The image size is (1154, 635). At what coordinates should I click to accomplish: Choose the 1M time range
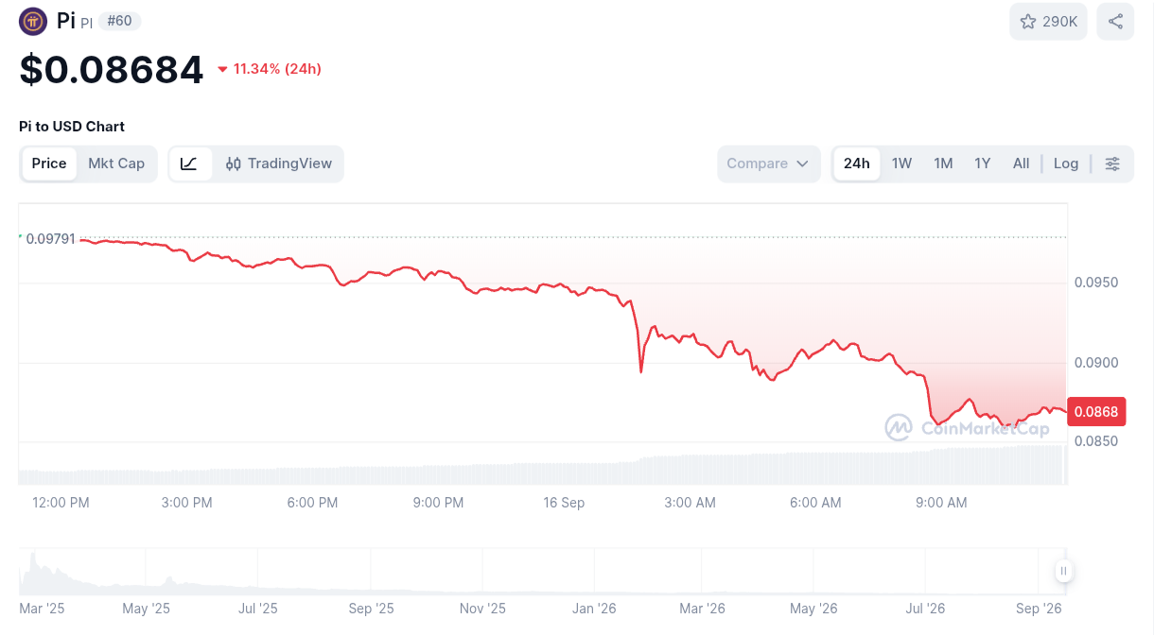tap(943, 163)
